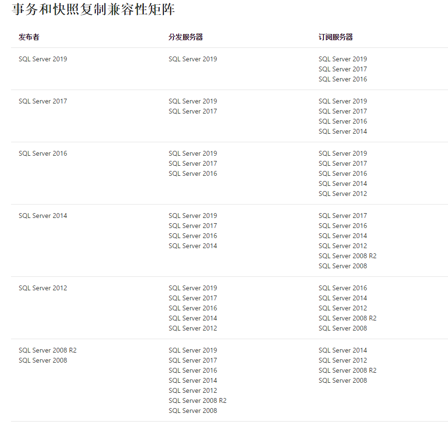Select the 分发服务器 column header
Screen dimensions: 448x422
click(x=186, y=37)
